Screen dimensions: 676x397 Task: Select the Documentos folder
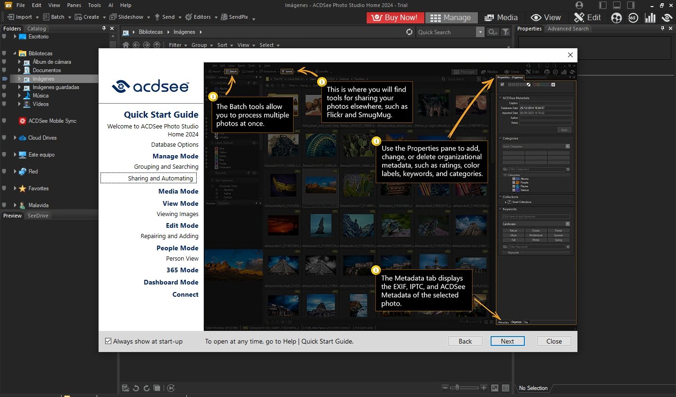click(46, 70)
